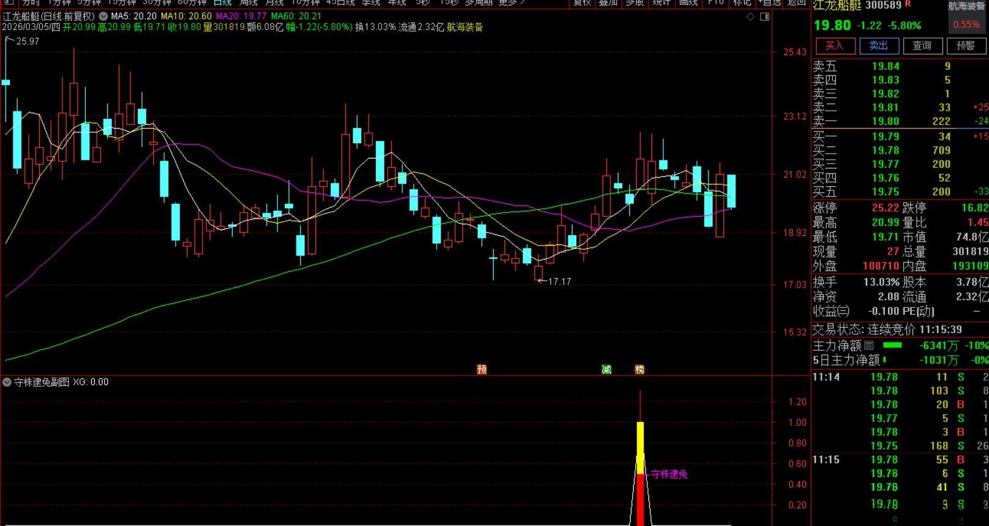Open the 预警 alert button
The width and height of the screenshot is (989, 526).
pyautogui.click(x=965, y=46)
